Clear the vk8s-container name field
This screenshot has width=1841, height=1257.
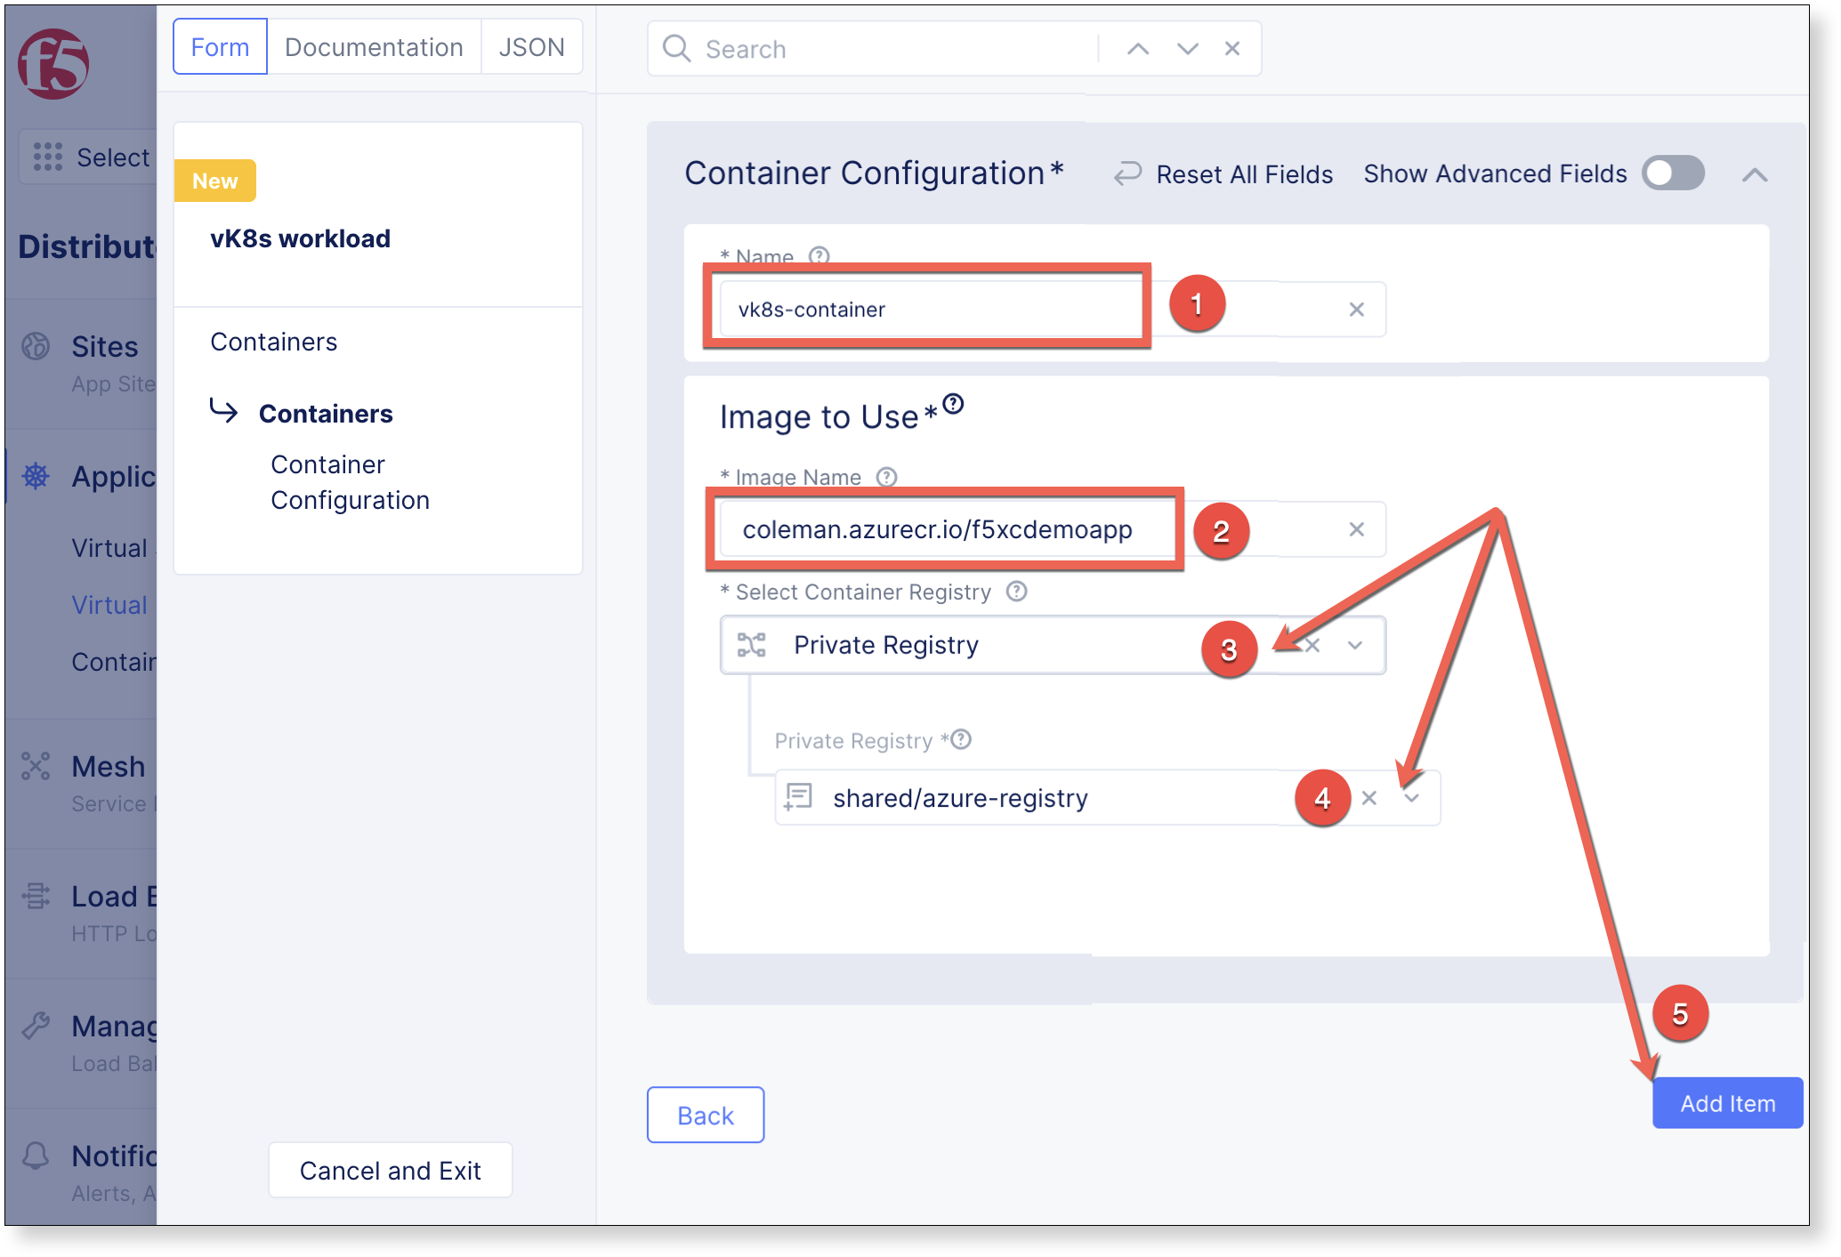(x=1356, y=310)
